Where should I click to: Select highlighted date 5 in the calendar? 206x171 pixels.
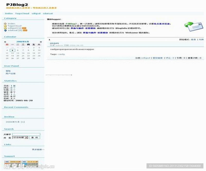[12, 50]
